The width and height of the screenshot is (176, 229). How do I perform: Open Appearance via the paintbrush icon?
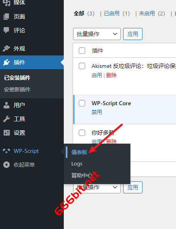click(x=6, y=49)
